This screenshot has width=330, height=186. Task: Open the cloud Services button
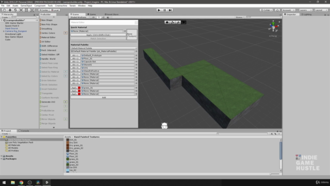coord(277,10)
